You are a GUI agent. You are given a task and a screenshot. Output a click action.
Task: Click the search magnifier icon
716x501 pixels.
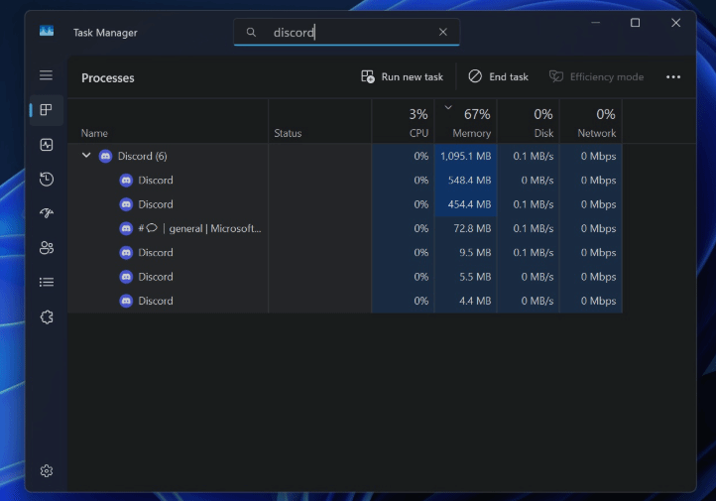pyautogui.click(x=251, y=32)
